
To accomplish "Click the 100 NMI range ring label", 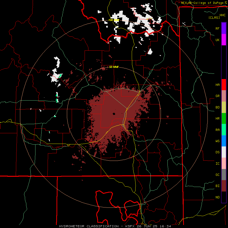I will (114, 20).
